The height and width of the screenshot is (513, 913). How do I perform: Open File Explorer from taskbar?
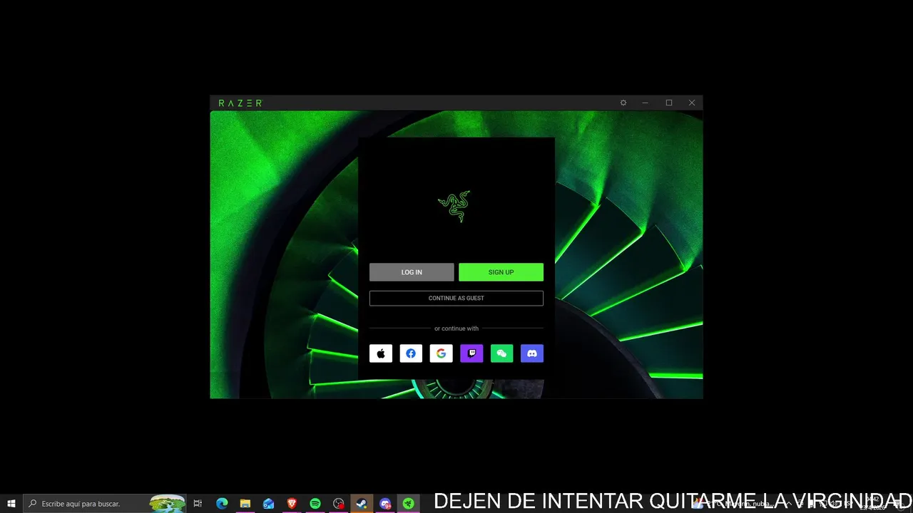[x=245, y=504]
